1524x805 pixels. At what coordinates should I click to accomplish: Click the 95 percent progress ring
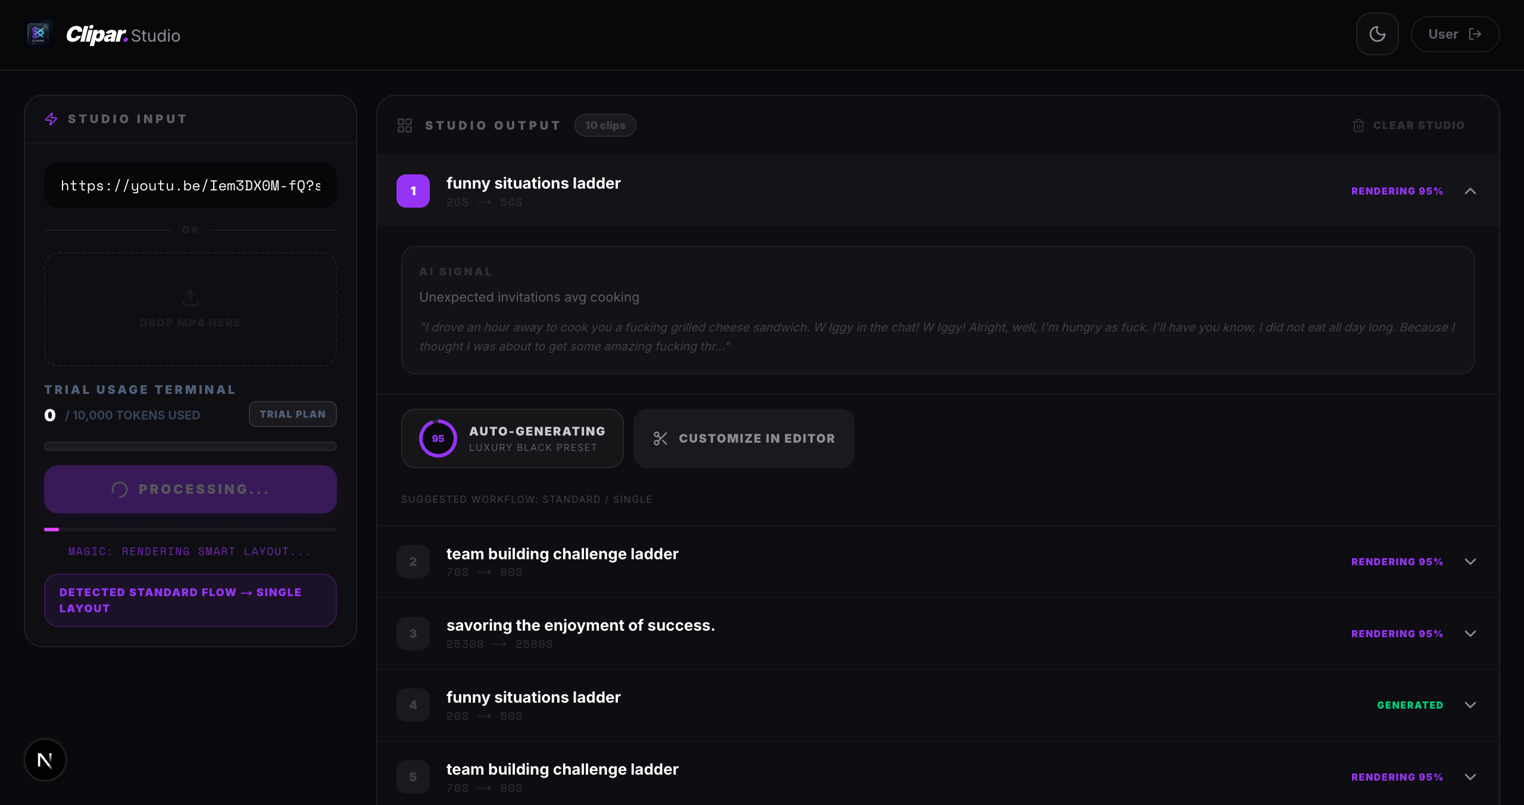(x=438, y=438)
